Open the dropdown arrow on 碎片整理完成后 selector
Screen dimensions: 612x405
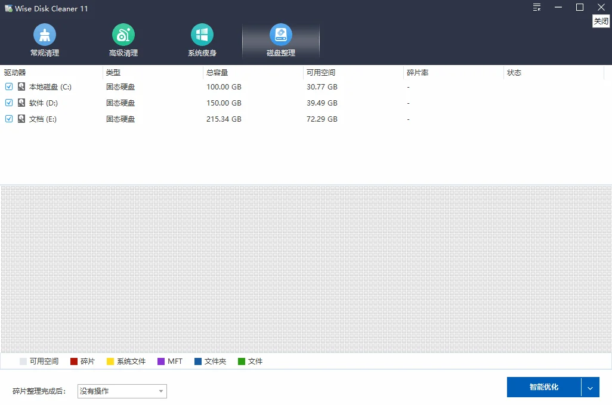[x=160, y=391]
